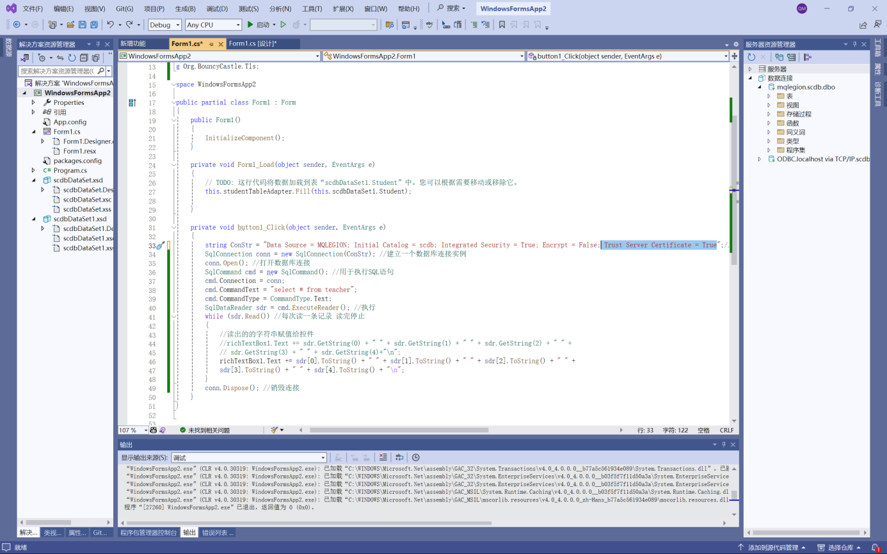The height and width of the screenshot is (554, 887).
Task: Select App.config in Solution Explorer
Action: point(70,122)
